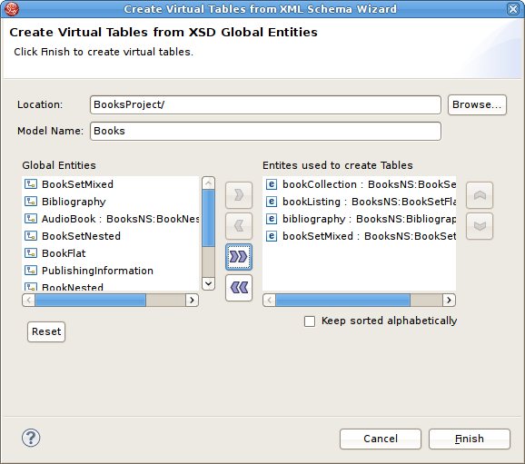Viewport: 525px width, 464px height.
Task: Select BookNested in Global Entities
Action: click(73, 287)
